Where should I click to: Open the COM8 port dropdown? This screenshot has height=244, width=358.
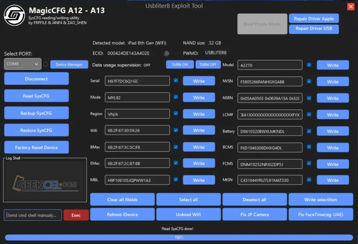(x=23, y=64)
